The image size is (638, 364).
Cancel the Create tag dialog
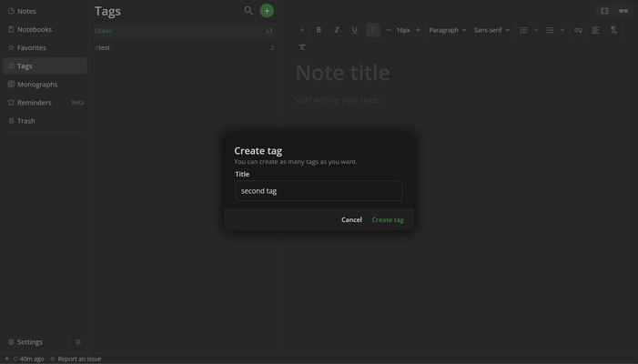click(x=351, y=219)
